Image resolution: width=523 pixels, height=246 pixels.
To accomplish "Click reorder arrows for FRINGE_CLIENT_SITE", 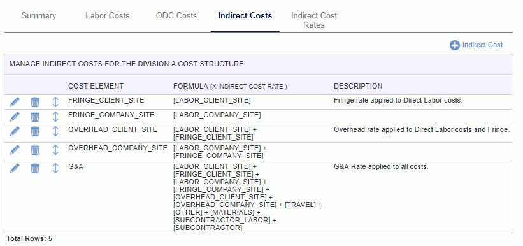I will [x=55, y=102].
